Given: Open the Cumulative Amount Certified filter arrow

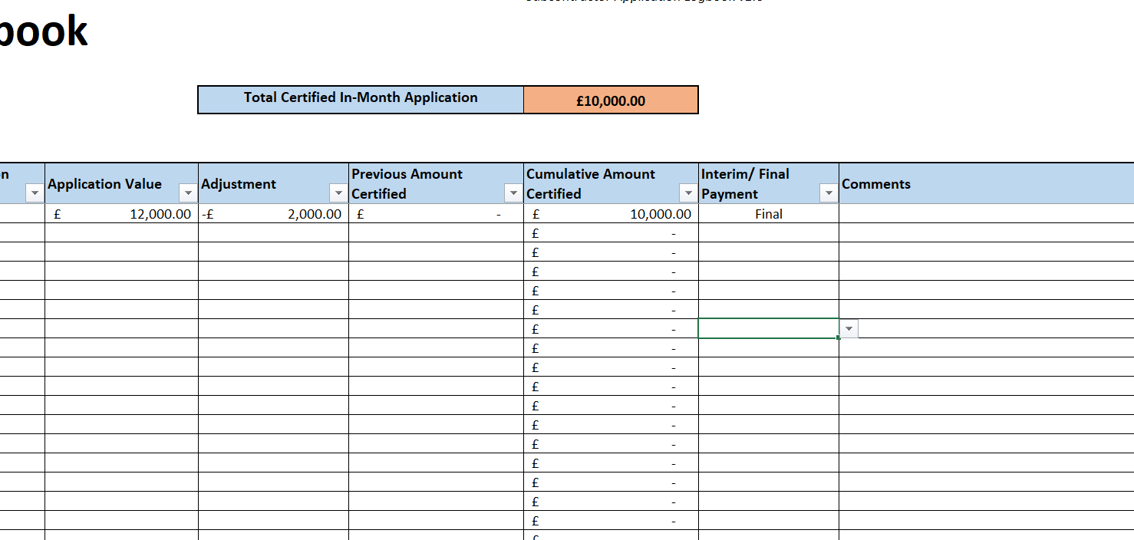Looking at the screenshot, I should (688, 193).
